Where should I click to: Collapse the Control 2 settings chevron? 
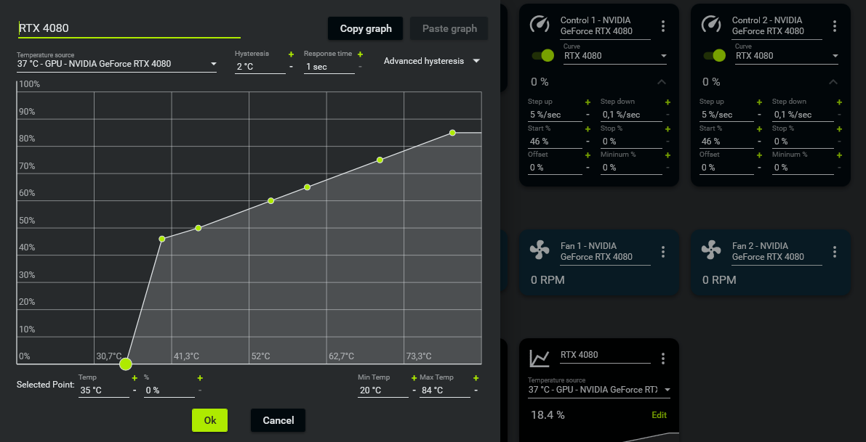click(833, 82)
